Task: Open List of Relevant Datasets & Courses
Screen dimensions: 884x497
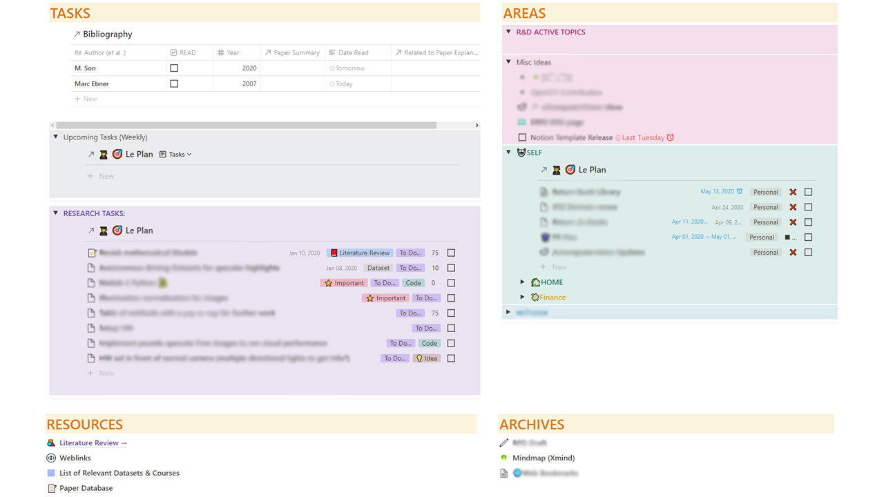Action: [119, 474]
